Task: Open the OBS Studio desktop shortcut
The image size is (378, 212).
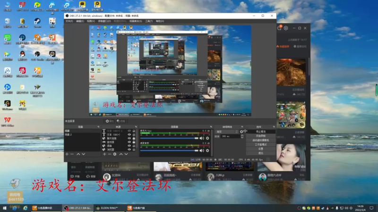Action: (37, 56)
